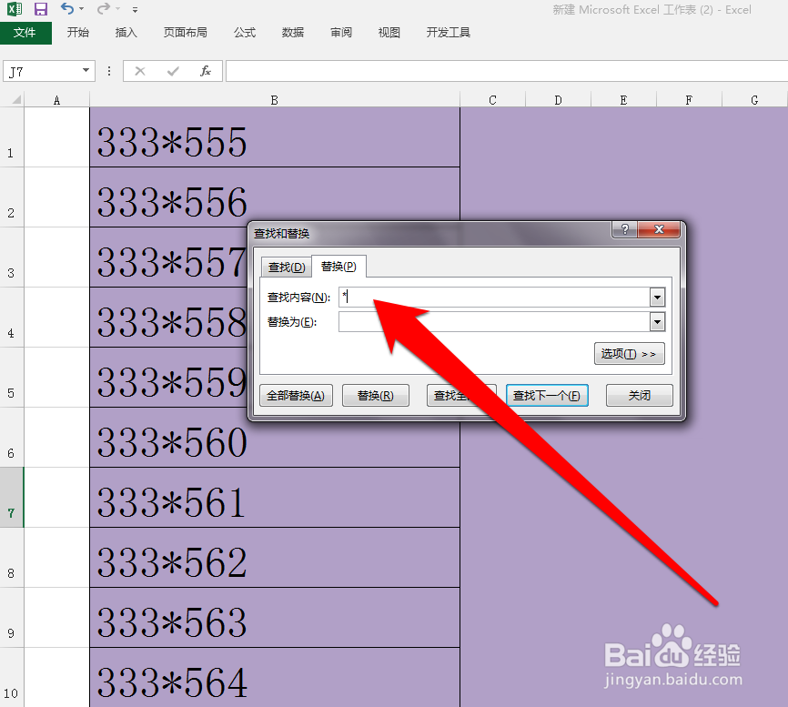Click the 查找下一个(F) button
Image resolution: width=788 pixels, height=707 pixels.
(x=547, y=396)
